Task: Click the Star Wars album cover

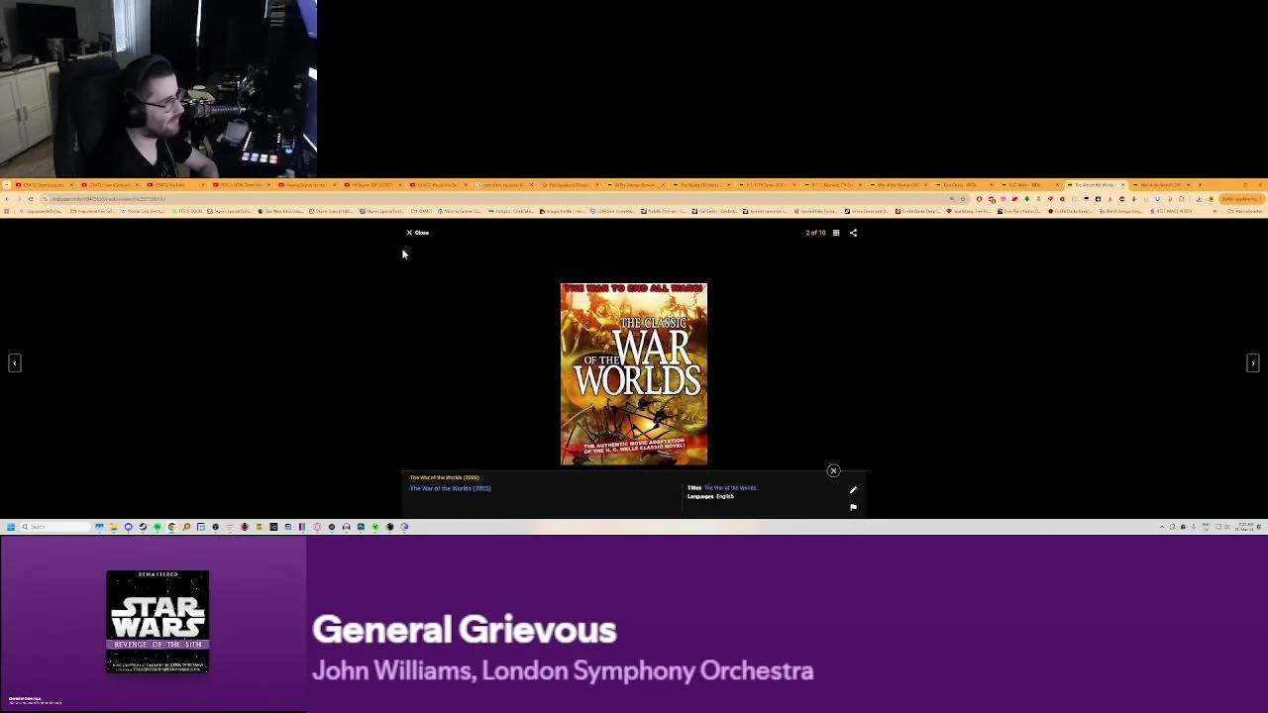Action: coord(158,622)
